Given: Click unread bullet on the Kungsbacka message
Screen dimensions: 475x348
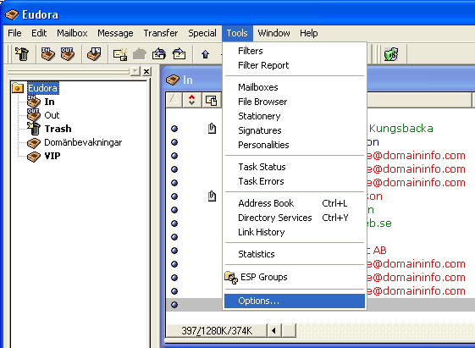Looking at the screenshot, I should pyautogui.click(x=174, y=129).
